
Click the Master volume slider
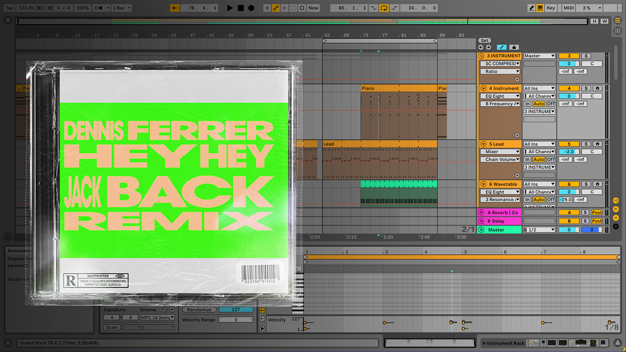tap(569, 230)
